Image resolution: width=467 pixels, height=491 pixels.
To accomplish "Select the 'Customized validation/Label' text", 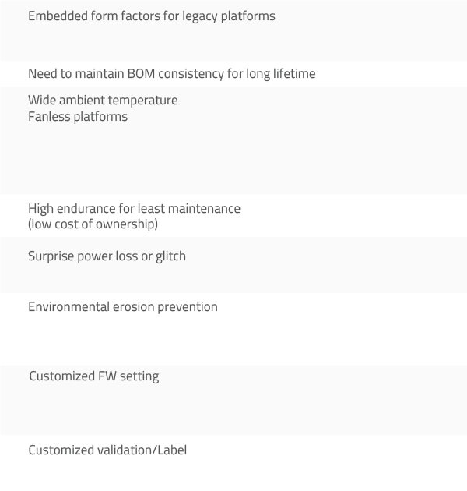I will coord(107,450).
